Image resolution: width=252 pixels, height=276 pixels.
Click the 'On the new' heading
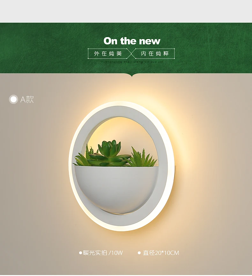132,41
